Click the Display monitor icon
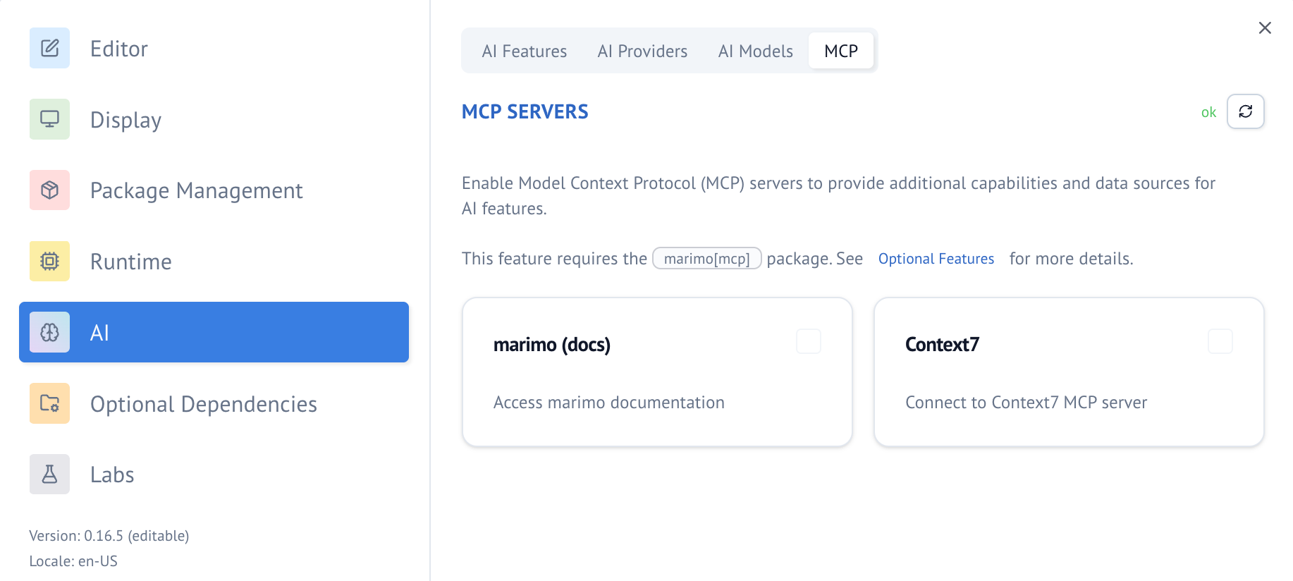The image size is (1293, 581). tap(49, 119)
